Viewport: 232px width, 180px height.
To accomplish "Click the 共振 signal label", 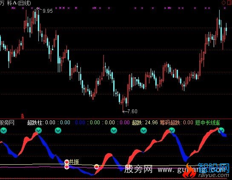I will (x=74, y=162).
